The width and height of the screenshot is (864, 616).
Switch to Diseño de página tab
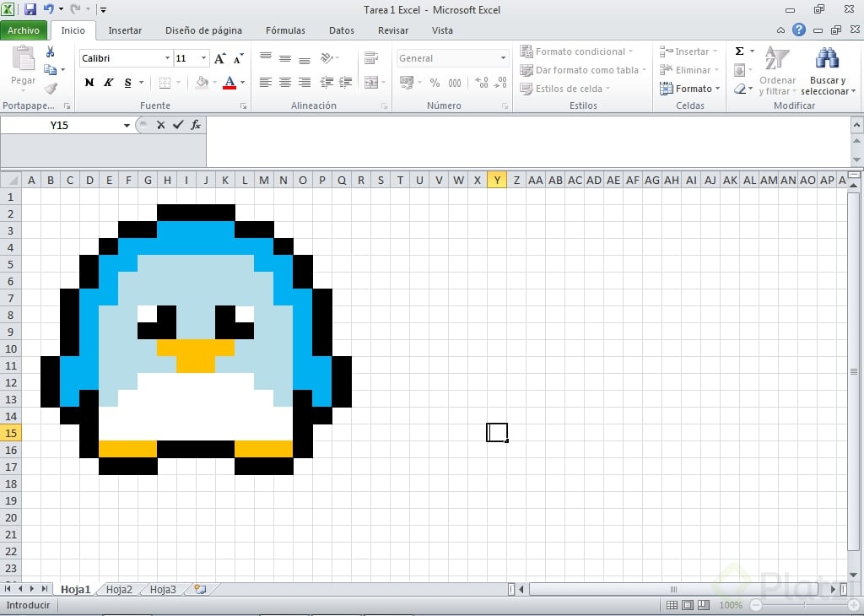[203, 30]
